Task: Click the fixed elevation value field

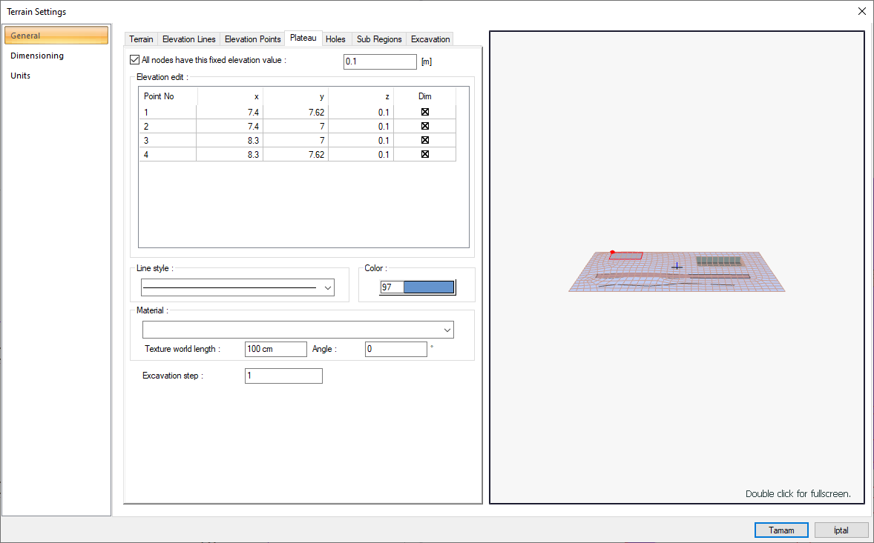Action: [380, 62]
